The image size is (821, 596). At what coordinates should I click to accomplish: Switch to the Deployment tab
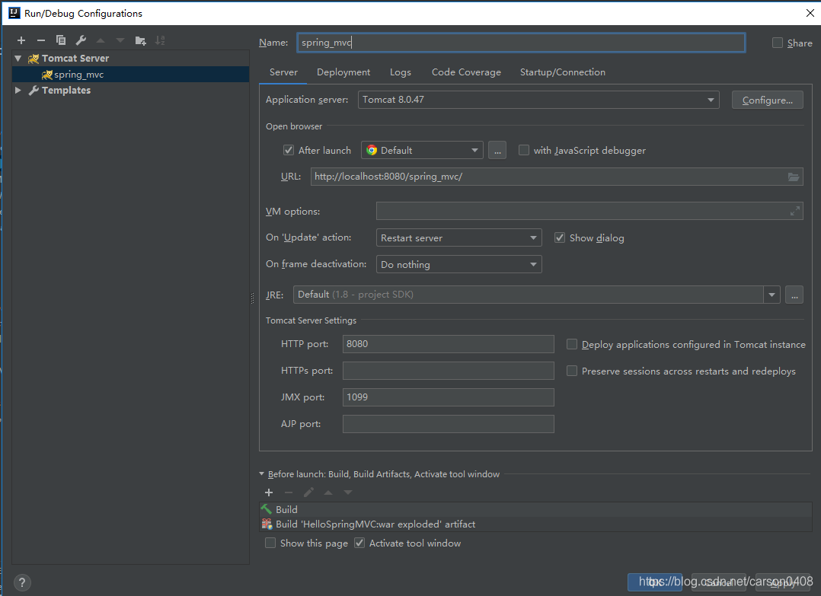tap(343, 72)
